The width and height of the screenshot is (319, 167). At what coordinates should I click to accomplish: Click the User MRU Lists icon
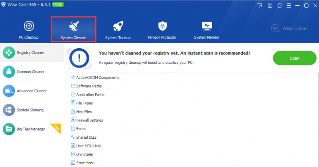73,145
